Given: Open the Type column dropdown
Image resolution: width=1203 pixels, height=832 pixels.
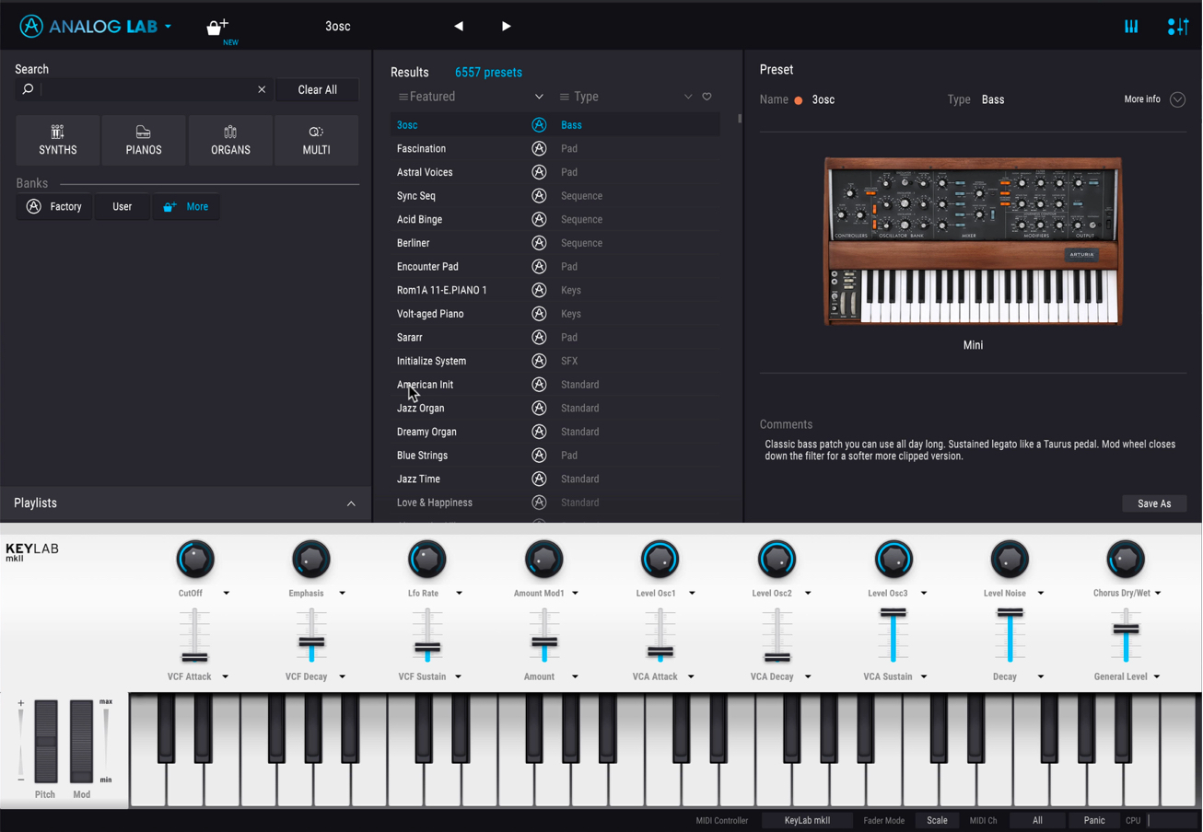Looking at the screenshot, I should [x=625, y=97].
